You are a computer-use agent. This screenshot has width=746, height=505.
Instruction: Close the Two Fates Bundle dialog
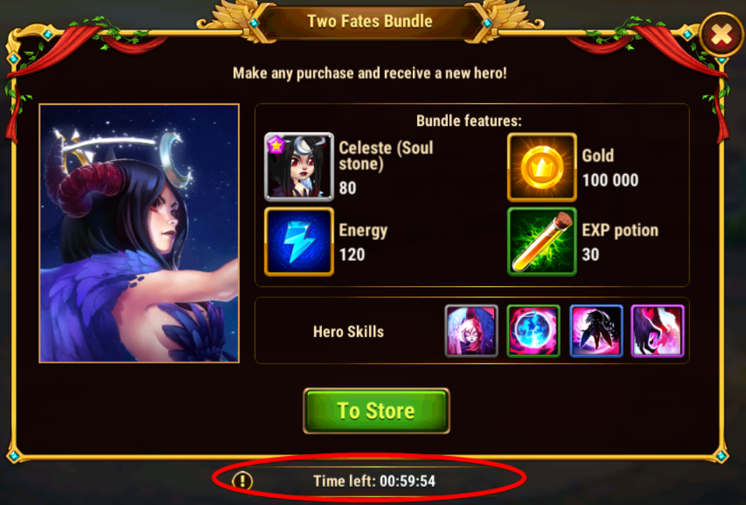click(x=722, y=34)
